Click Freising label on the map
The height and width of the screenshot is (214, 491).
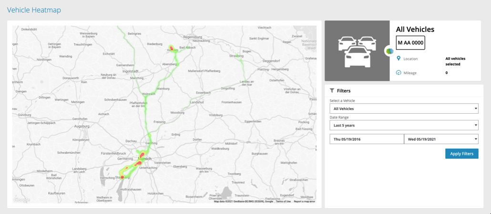tap(159, 122)
